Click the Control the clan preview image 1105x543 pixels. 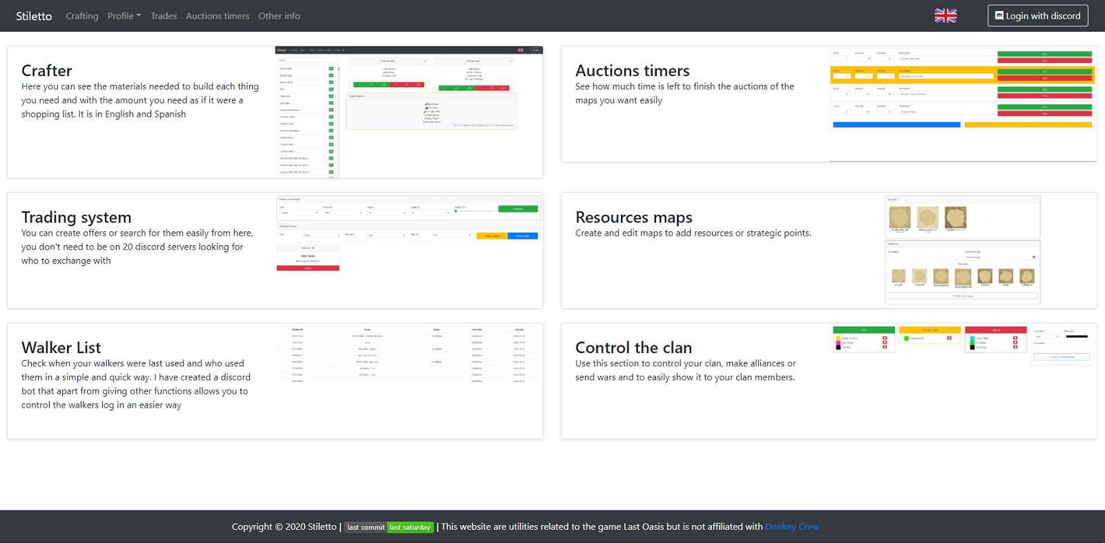tap(963, 345)
